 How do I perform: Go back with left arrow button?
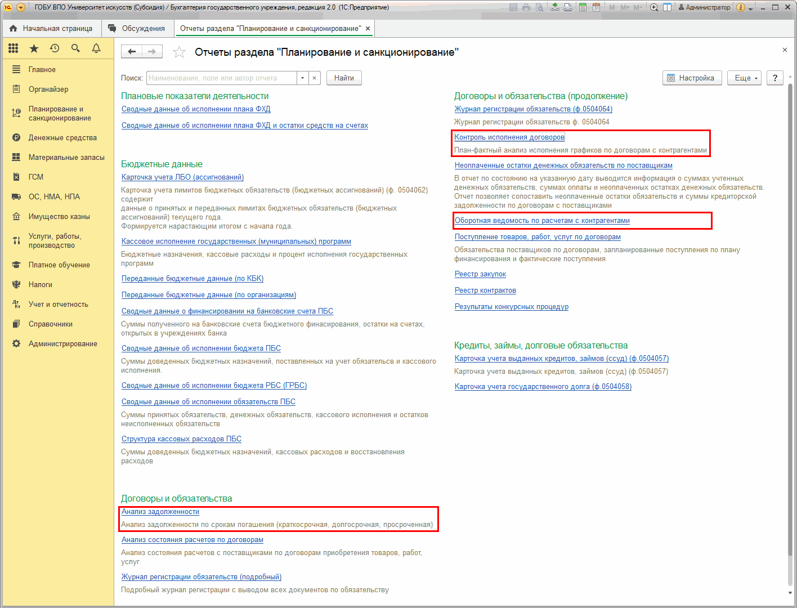(x=132, y=52)
